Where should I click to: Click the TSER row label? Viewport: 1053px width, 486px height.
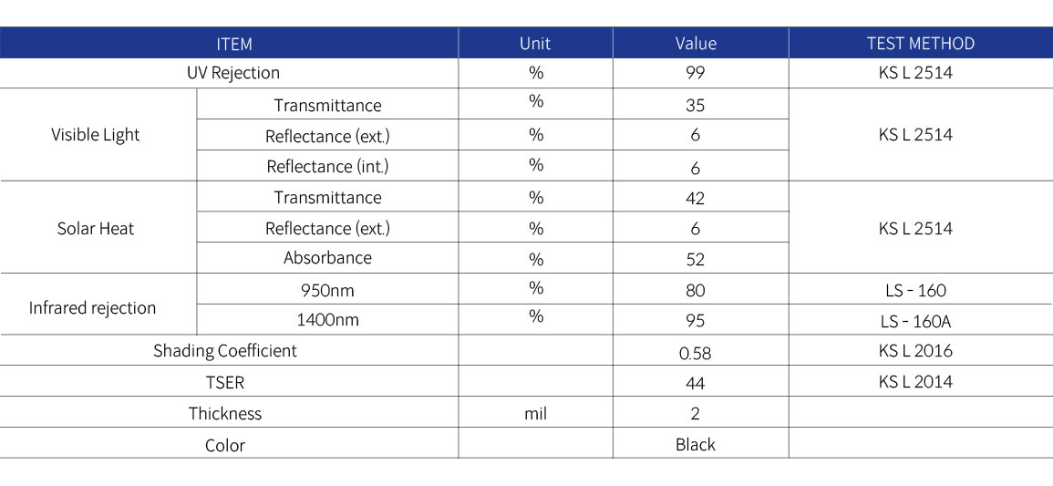(x=225, y=383)
